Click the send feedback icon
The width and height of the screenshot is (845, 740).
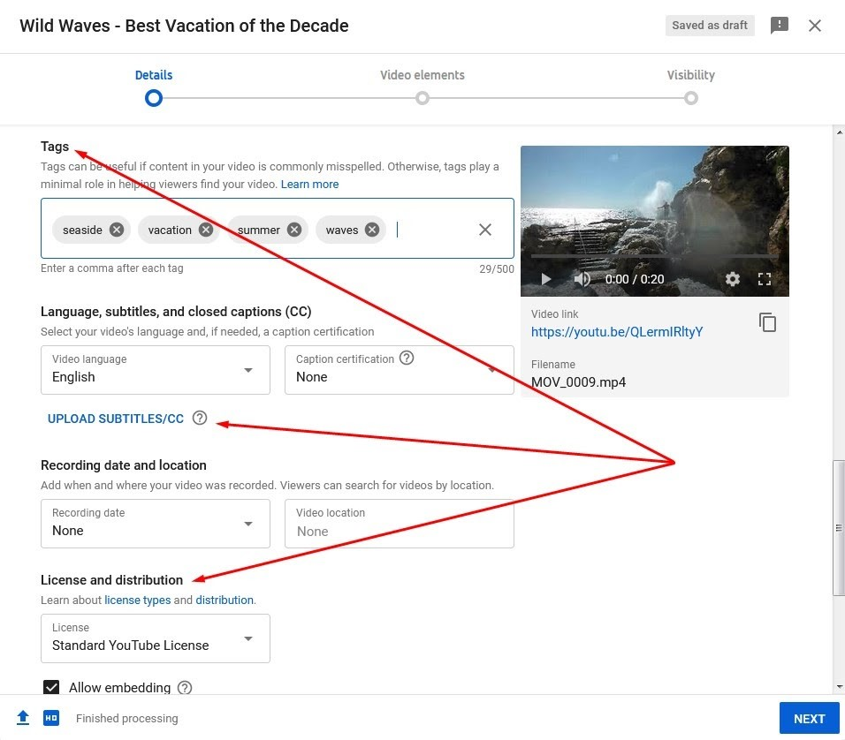[780, 25]
